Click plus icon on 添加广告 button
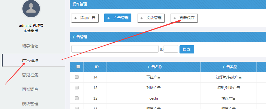 (x=76, y=18)
